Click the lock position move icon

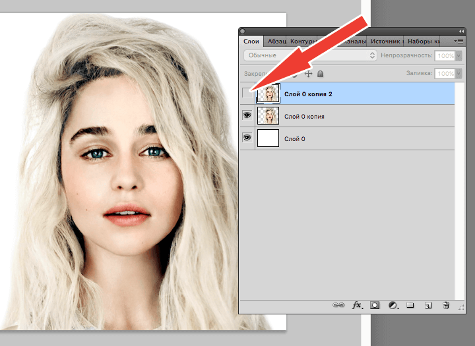point(307,74)
